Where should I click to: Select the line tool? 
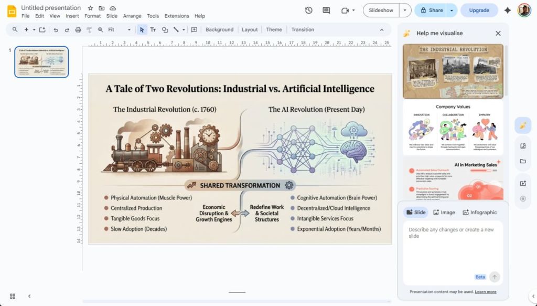(176, 30)
